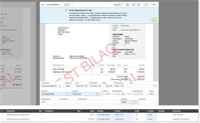Image resolution: width=200 pixels, height=123 pixels.
Task: Click the three-dot splitter handle above table
Action: tap(99, 106)
